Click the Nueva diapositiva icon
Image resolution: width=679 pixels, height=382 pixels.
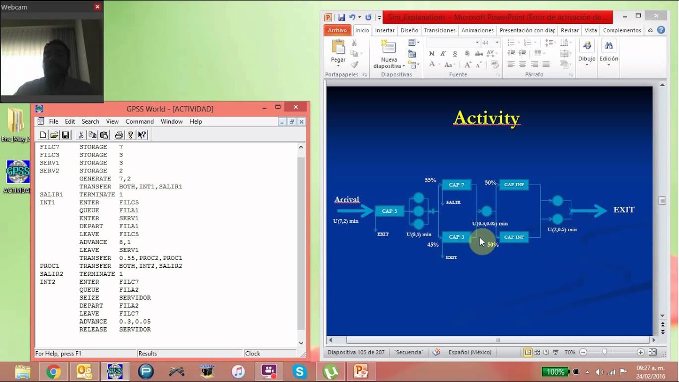(389, 47)
